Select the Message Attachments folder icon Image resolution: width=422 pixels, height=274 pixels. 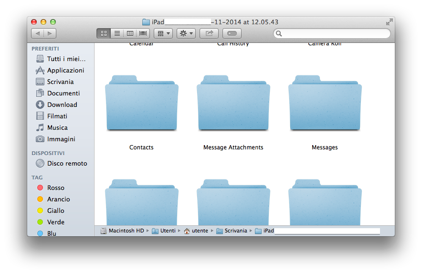[233, 103]
